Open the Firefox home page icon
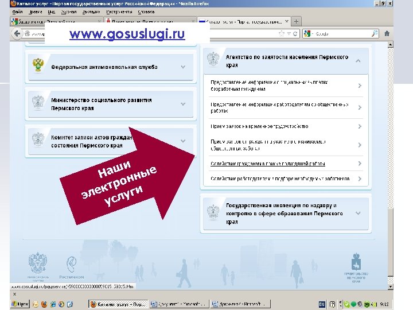Screen dimensions: 413x310 pos(387,33)
